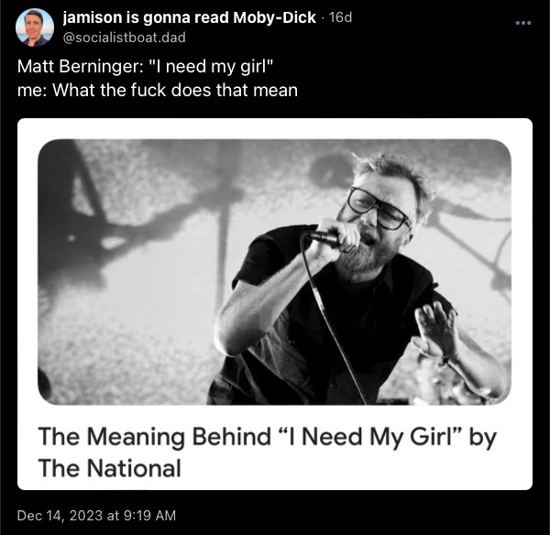
Task: Open the three-dot more options menu
Action: (523, 23)
